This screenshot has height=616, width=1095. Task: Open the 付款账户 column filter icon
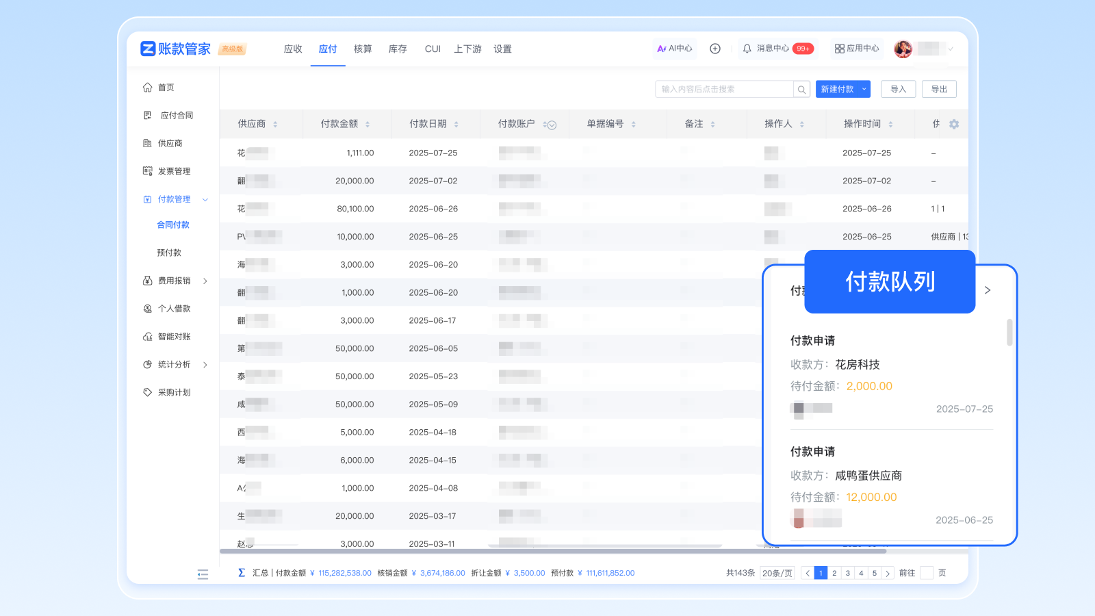(552, 125)
